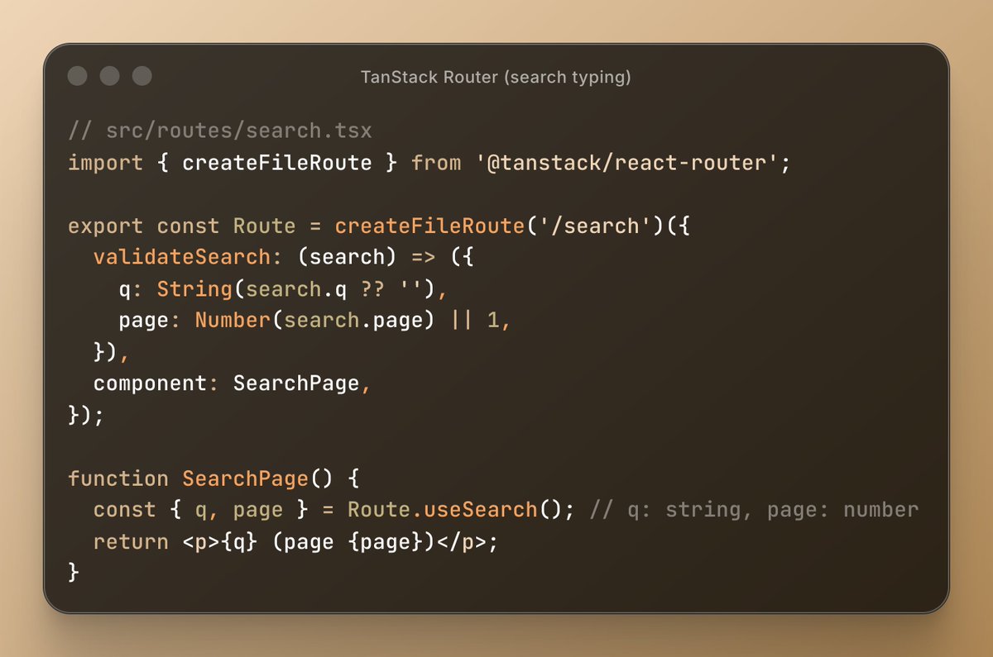This screenshot has height=657, width=993.
Task: Click the 'return' keyword
Action: coord(132,541)
